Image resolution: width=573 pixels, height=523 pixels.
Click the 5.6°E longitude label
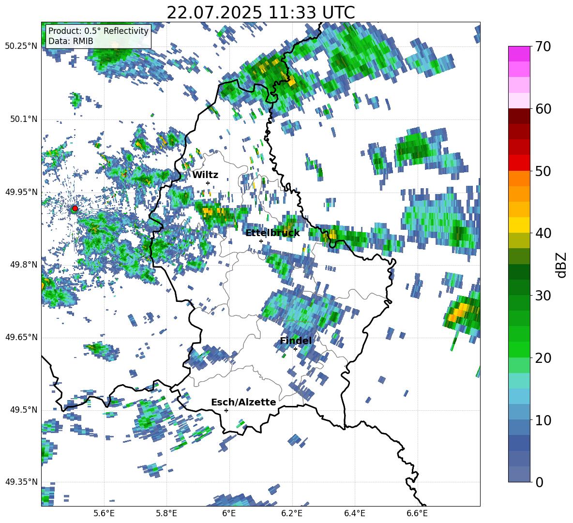104,513
